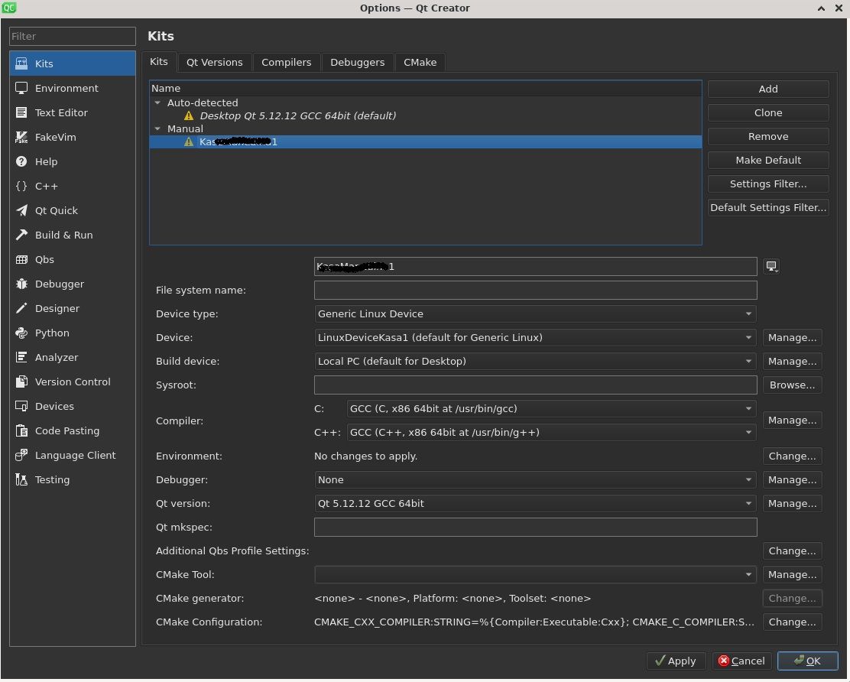Select the Help question mark icon

21,161
